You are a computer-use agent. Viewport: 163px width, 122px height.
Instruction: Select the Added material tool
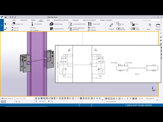(x=57, y=29)
